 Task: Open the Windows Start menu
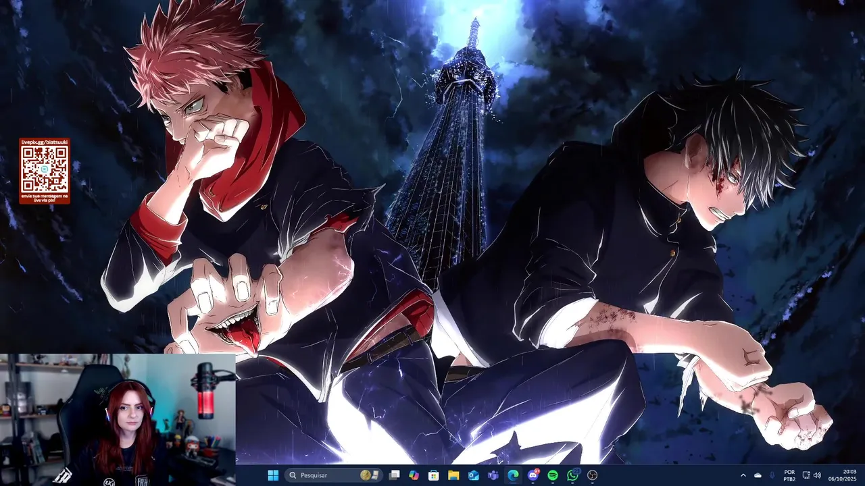(273, 475)
